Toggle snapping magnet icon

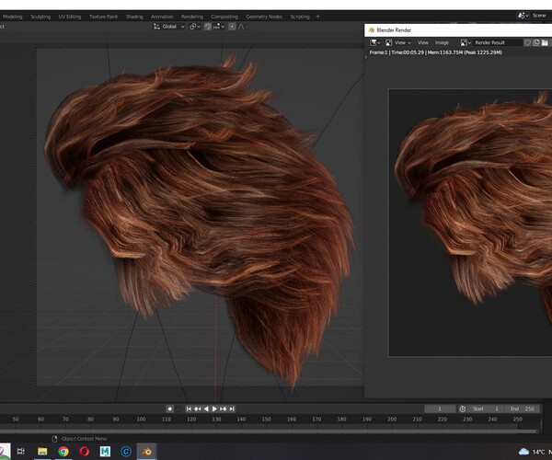[x=208, y=27]
